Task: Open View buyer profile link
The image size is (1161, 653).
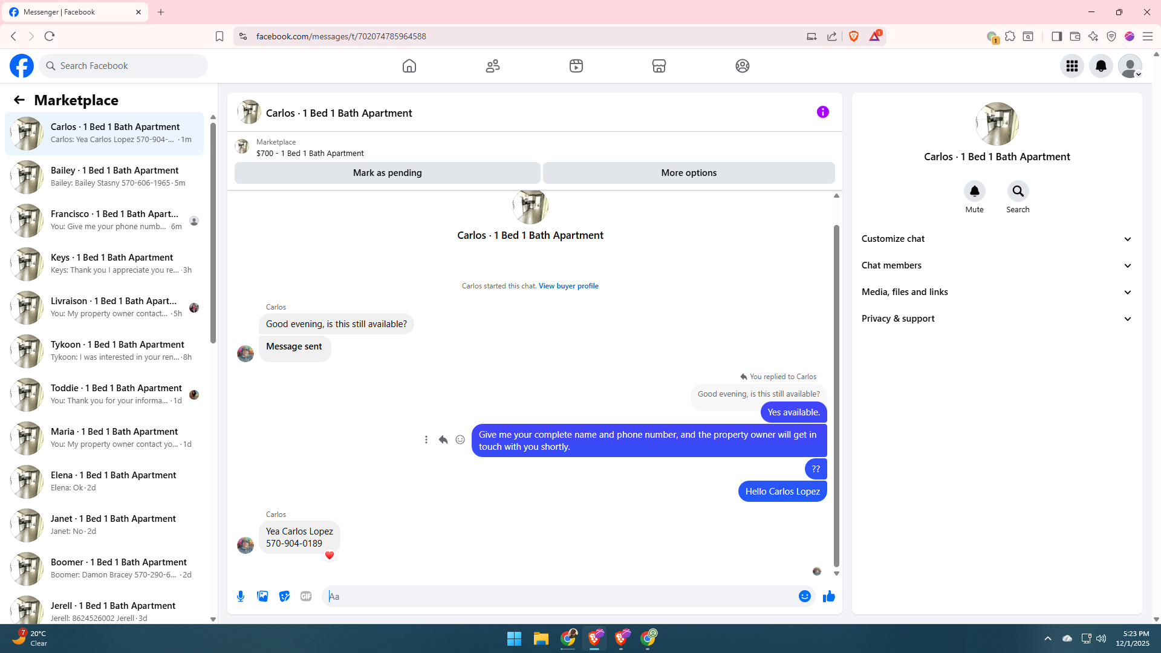Action: 568,286
